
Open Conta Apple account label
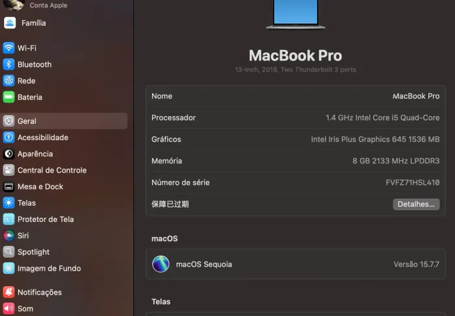point(49,5)
